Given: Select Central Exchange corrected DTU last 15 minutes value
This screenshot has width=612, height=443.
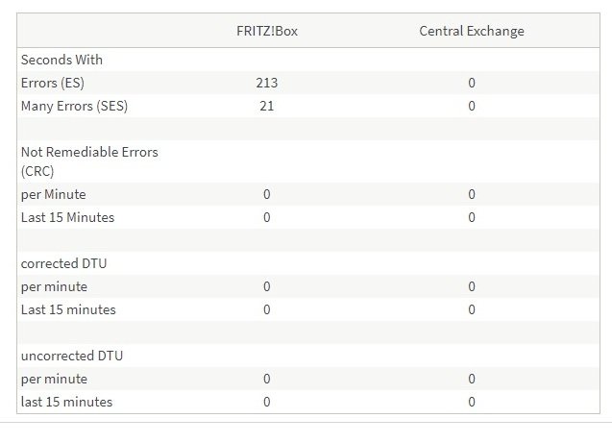Looking at the screenshot, I should point(472,309).
